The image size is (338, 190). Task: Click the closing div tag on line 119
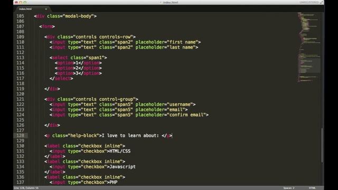pyautogui.click(x=52, y=89)
